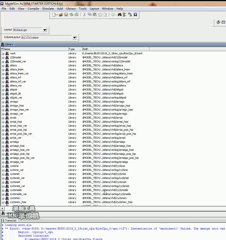Open the Layout dropdown showing NoDesign
Screen dimensions: 226x240
(45, 30)
